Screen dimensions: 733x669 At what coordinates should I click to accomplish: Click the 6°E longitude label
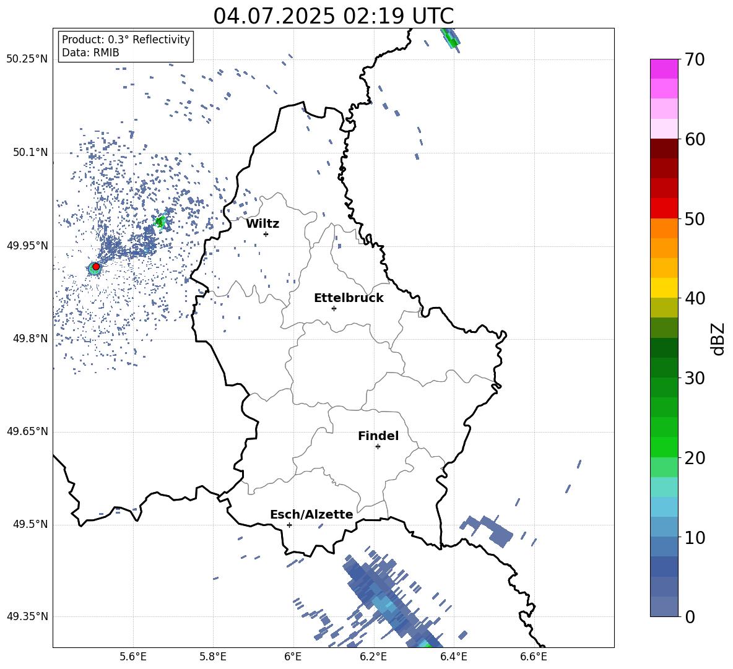click(293, 657)
